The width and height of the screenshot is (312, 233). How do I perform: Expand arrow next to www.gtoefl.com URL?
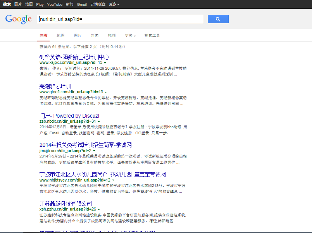pyautogui.click(x=106, y=92)
